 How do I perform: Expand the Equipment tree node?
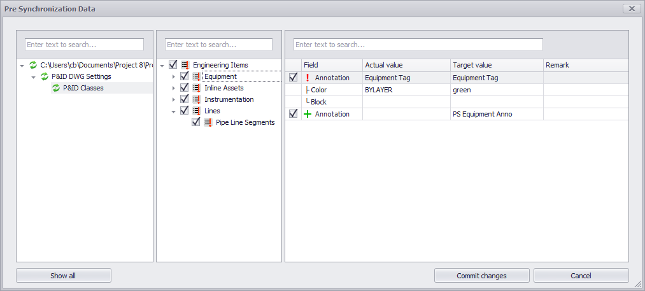[x=174, y=77]
